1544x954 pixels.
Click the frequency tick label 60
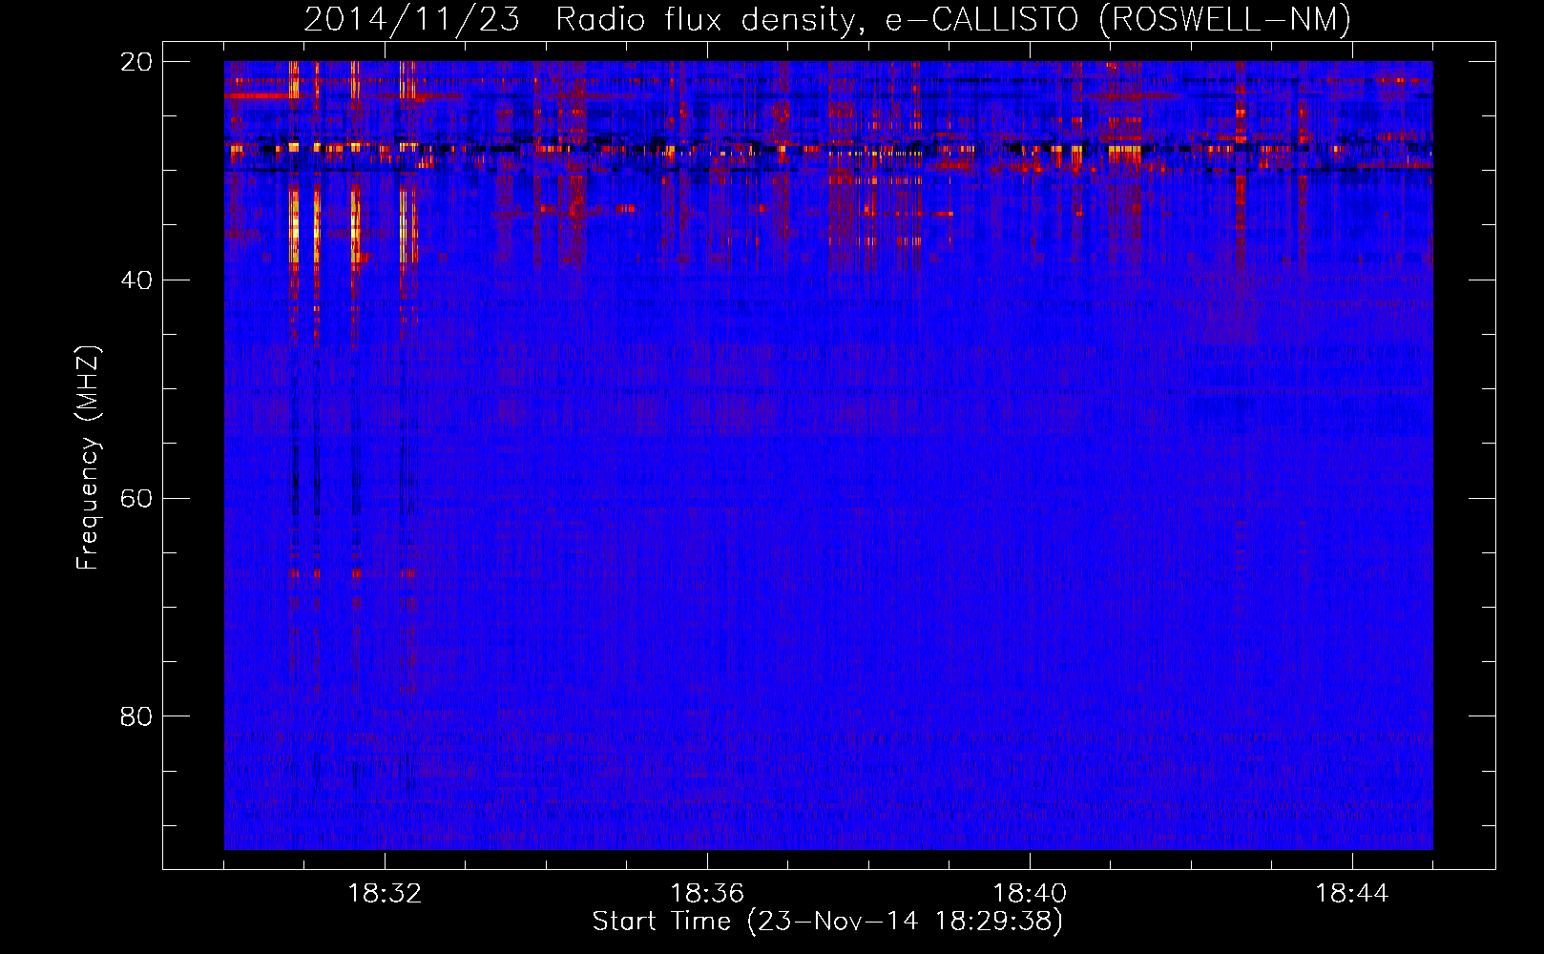[x=136, y=499]
